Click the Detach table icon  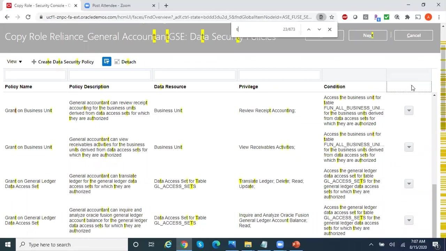pyautogui.click(x=117, y=62)
